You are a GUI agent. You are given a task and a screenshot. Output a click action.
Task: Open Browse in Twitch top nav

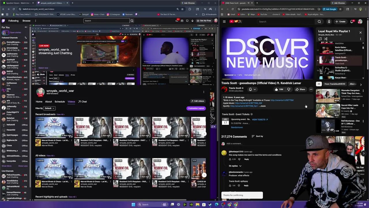tap(27, 21)
